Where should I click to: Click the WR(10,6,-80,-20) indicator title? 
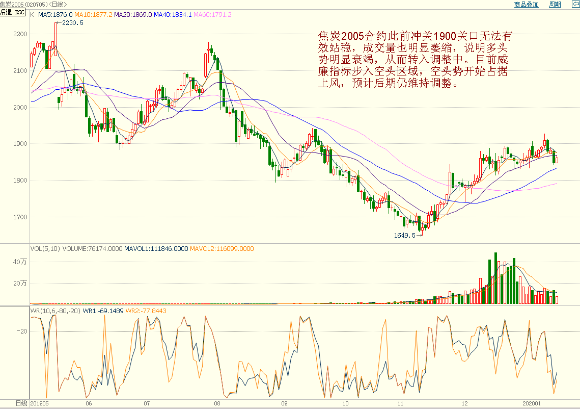tap(56, 311)
